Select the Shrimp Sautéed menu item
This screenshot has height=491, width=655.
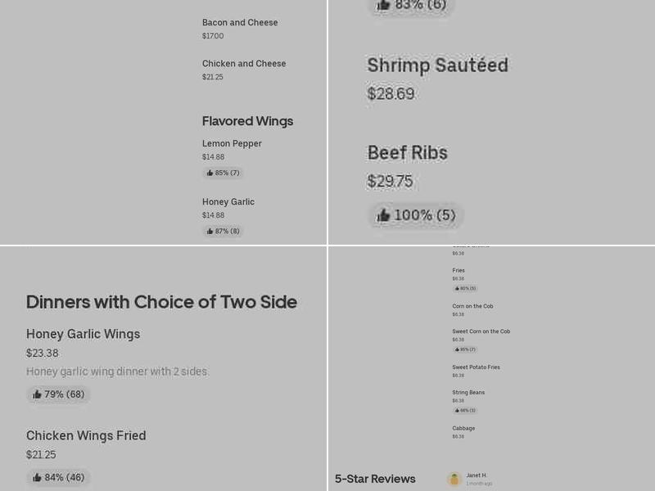(x=438, y=65)
